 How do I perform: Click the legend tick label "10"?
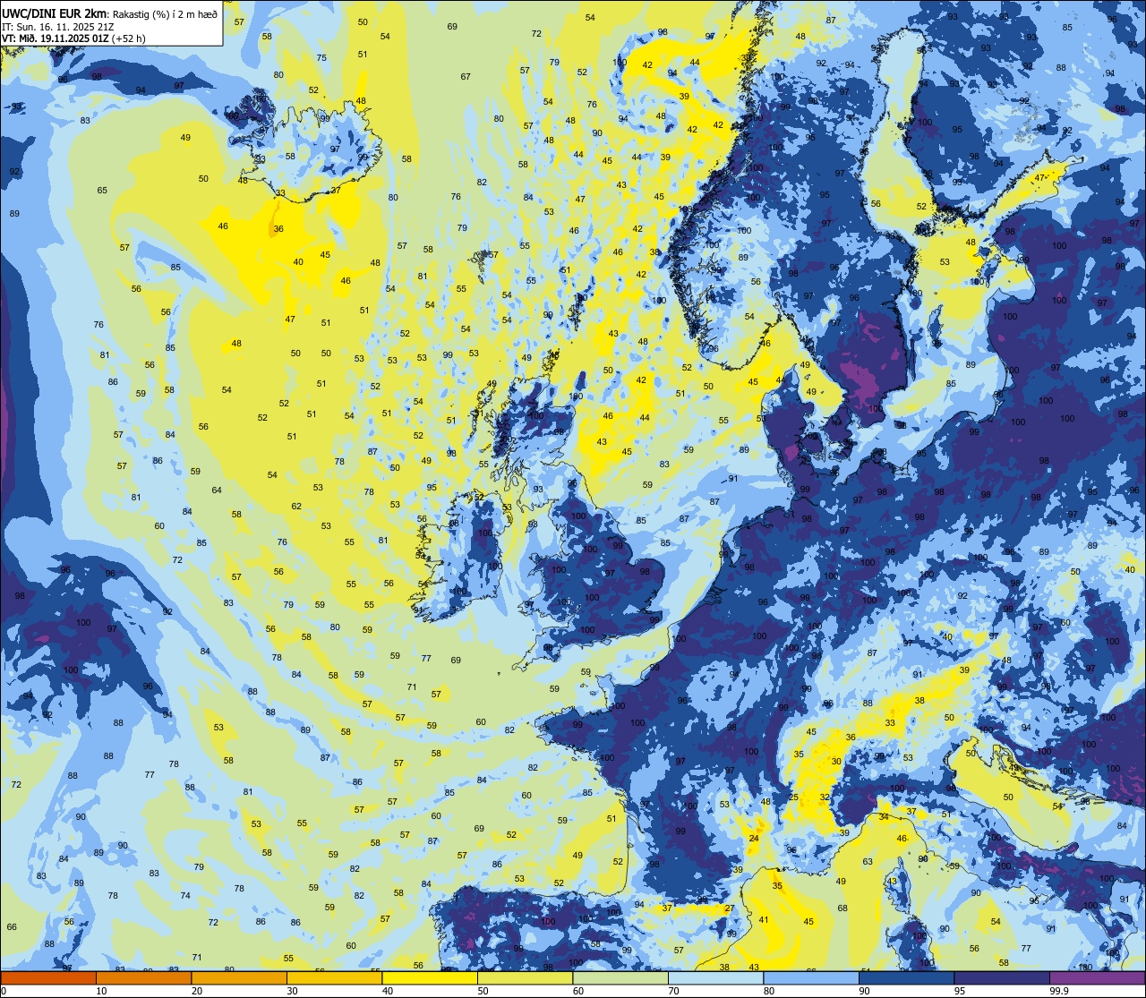click(x=101, y=991)
